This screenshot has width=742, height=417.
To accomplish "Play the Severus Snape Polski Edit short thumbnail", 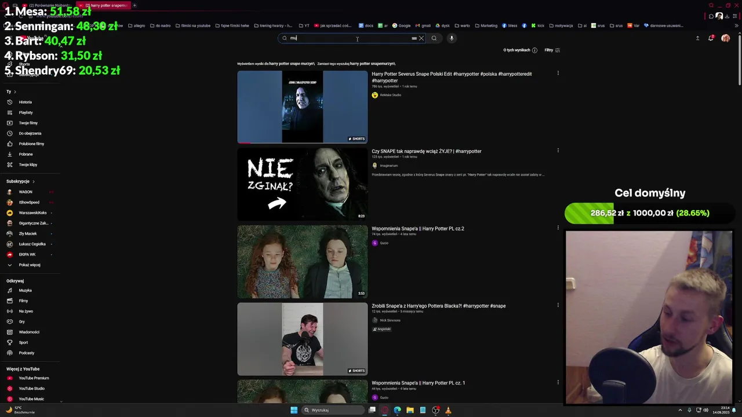I will click(302, 107).
